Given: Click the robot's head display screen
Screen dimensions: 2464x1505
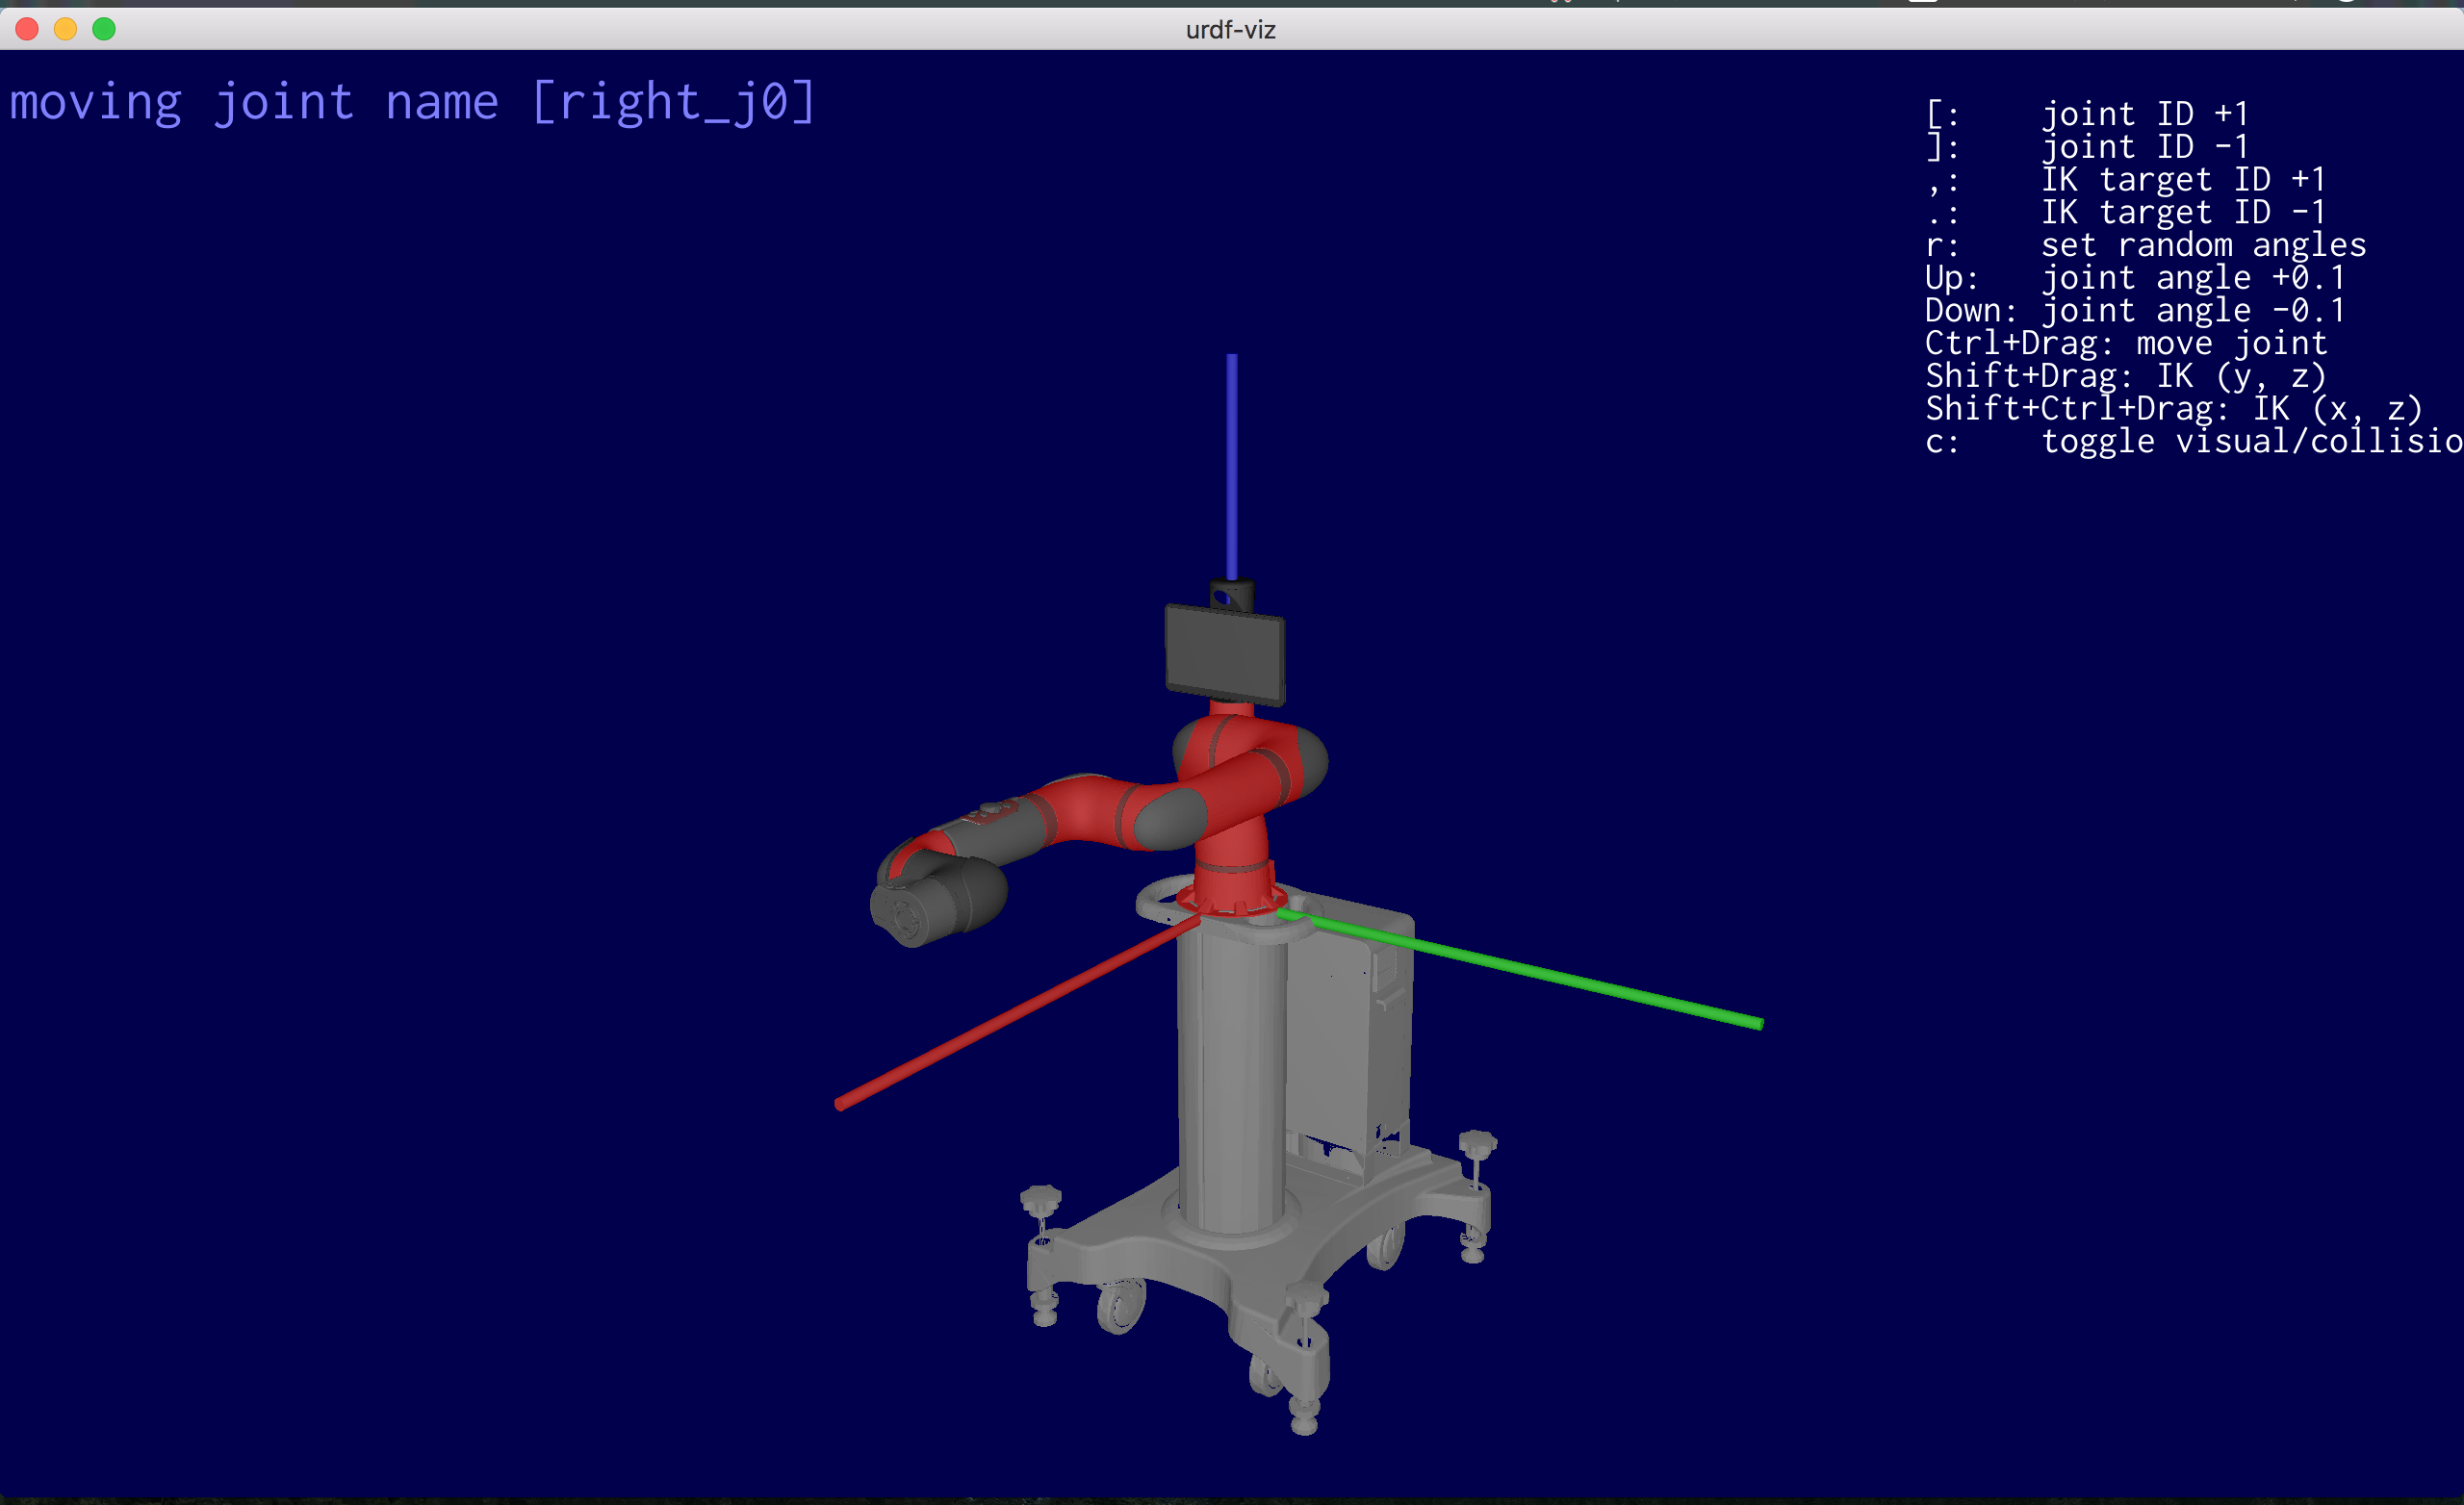Looking at the screenshot, I should tap(1224, 655).
